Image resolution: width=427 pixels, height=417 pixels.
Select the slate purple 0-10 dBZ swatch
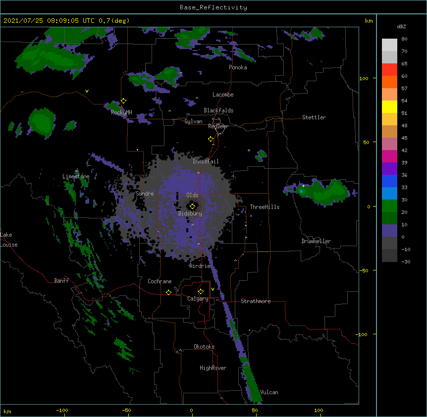389,231
